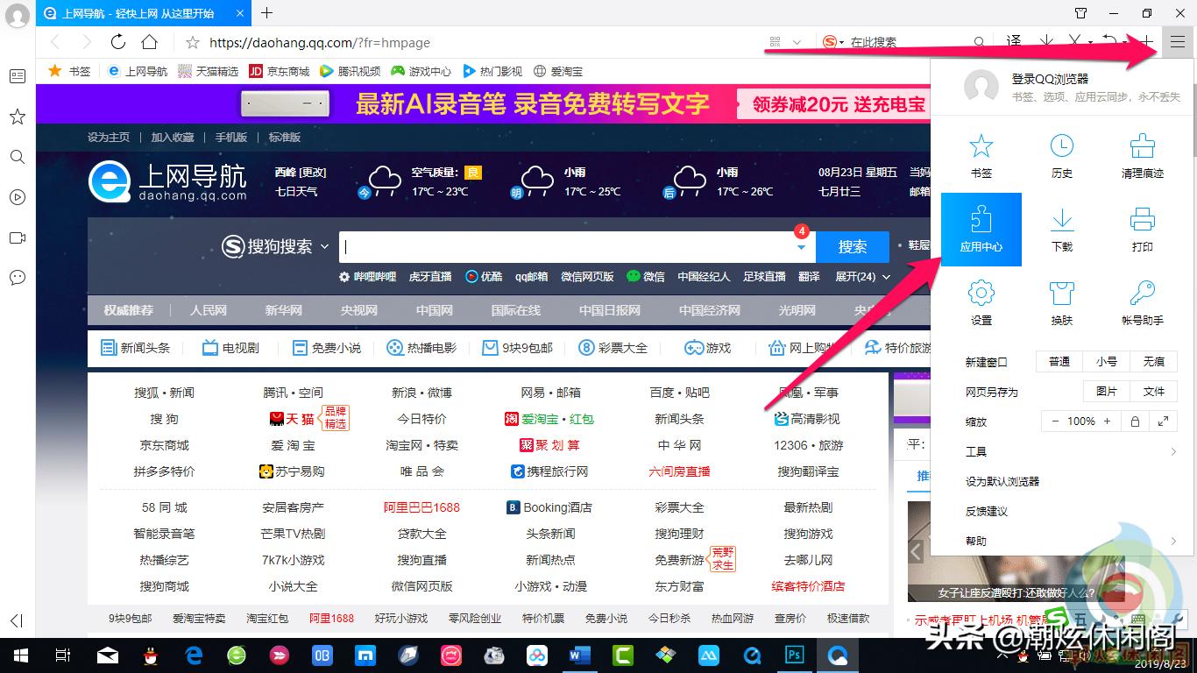Open the 应用中心 from the browser menu
The height and width of the screenshot is (673, 1197).
pos(981,230)
